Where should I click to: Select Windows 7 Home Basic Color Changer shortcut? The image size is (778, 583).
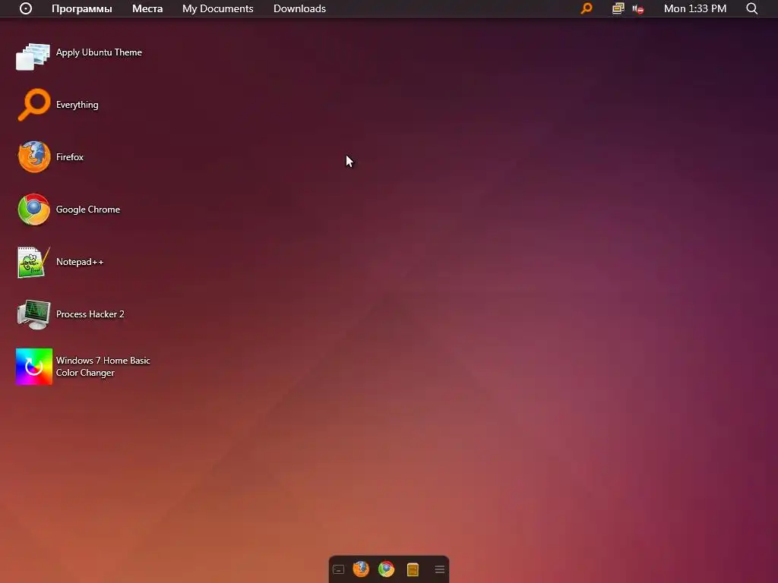coord(83,367)
